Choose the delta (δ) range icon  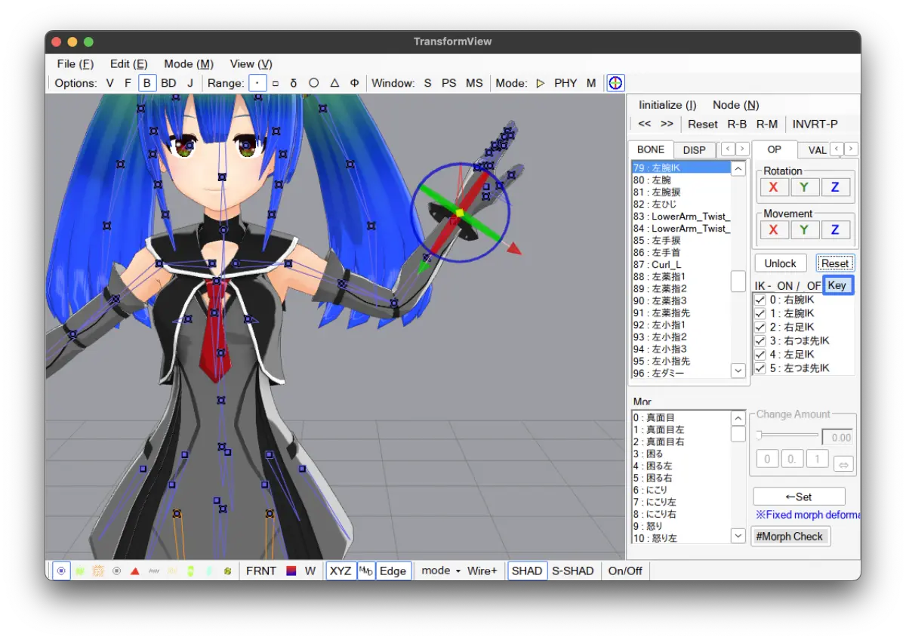(294, 83)
